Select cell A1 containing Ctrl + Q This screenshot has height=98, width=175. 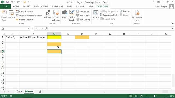12,37
